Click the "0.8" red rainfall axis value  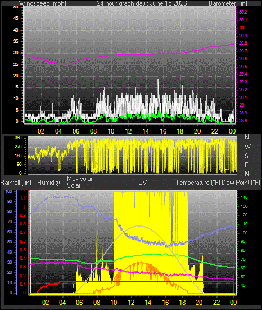[23, 224]
